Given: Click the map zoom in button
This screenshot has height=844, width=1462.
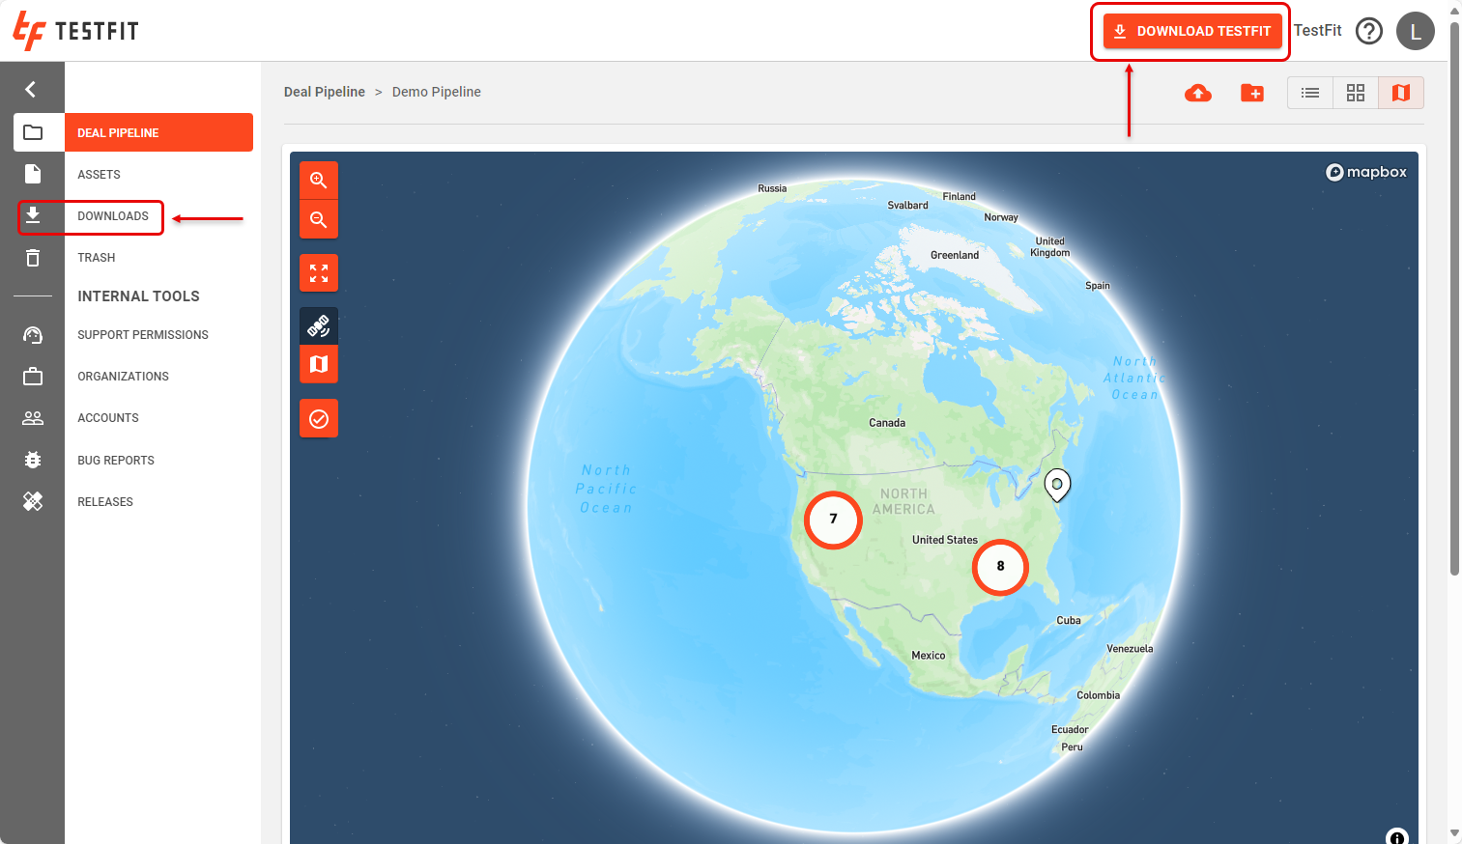Looking at the screenshot, I should click(318, 181).
